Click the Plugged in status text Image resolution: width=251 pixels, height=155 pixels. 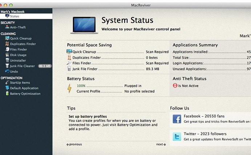[x=133, y=86]
